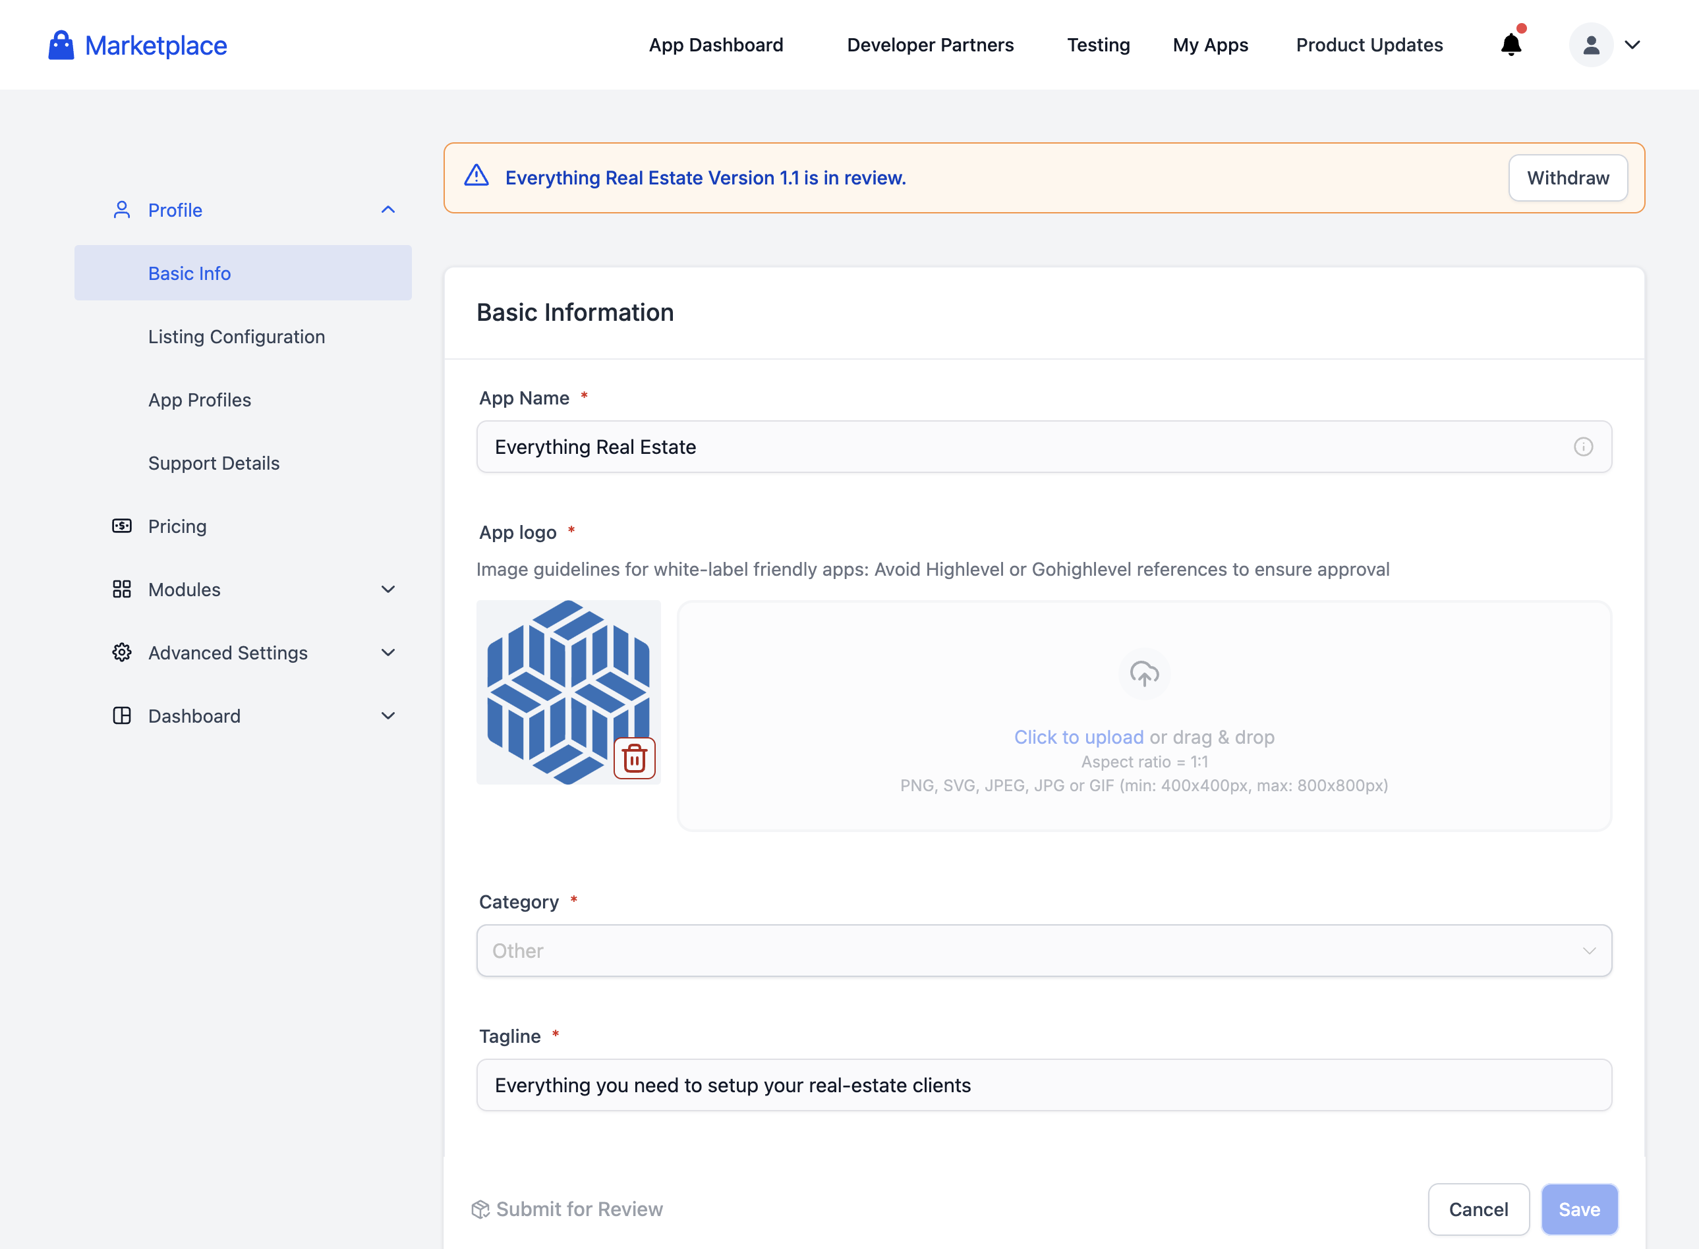Collapse the Profile section chevron
Viewport: 1699px width, 1249px height.
[388, 210]
